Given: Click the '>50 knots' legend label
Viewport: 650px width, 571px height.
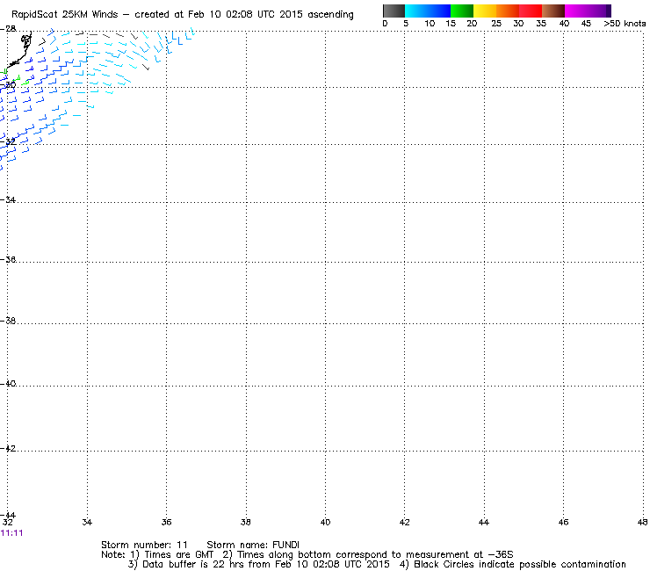Looking at the screenshot, I should tap(625, 24).
